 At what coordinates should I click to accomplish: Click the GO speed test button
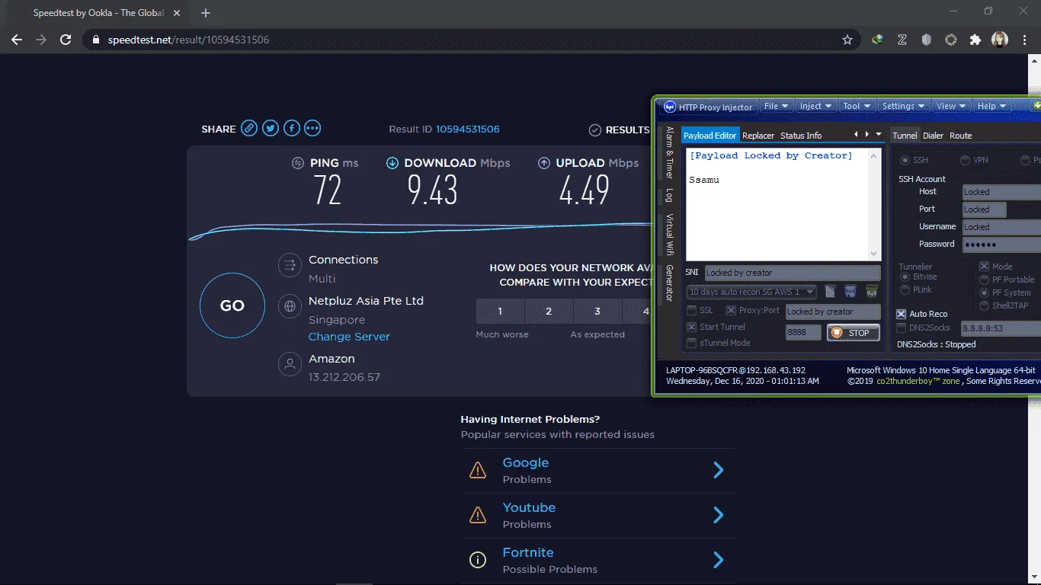[232, 305]
